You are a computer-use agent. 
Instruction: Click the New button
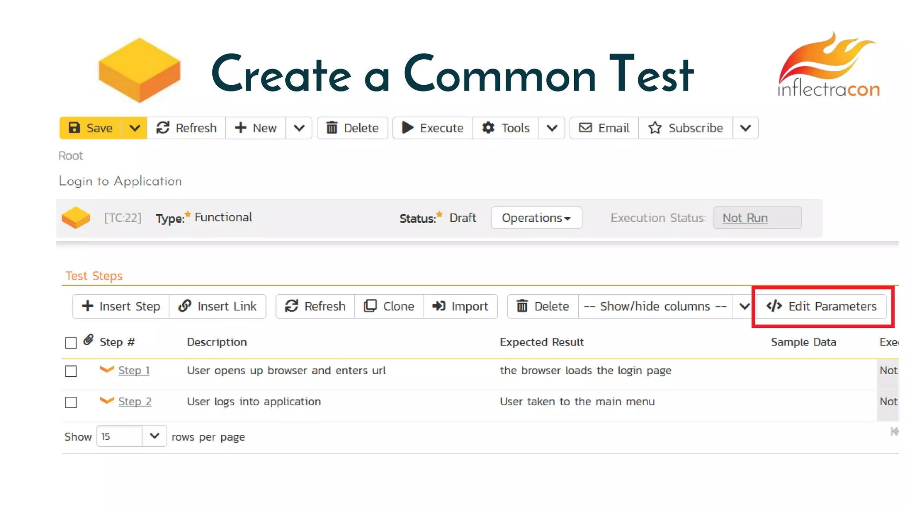(256, 128)
